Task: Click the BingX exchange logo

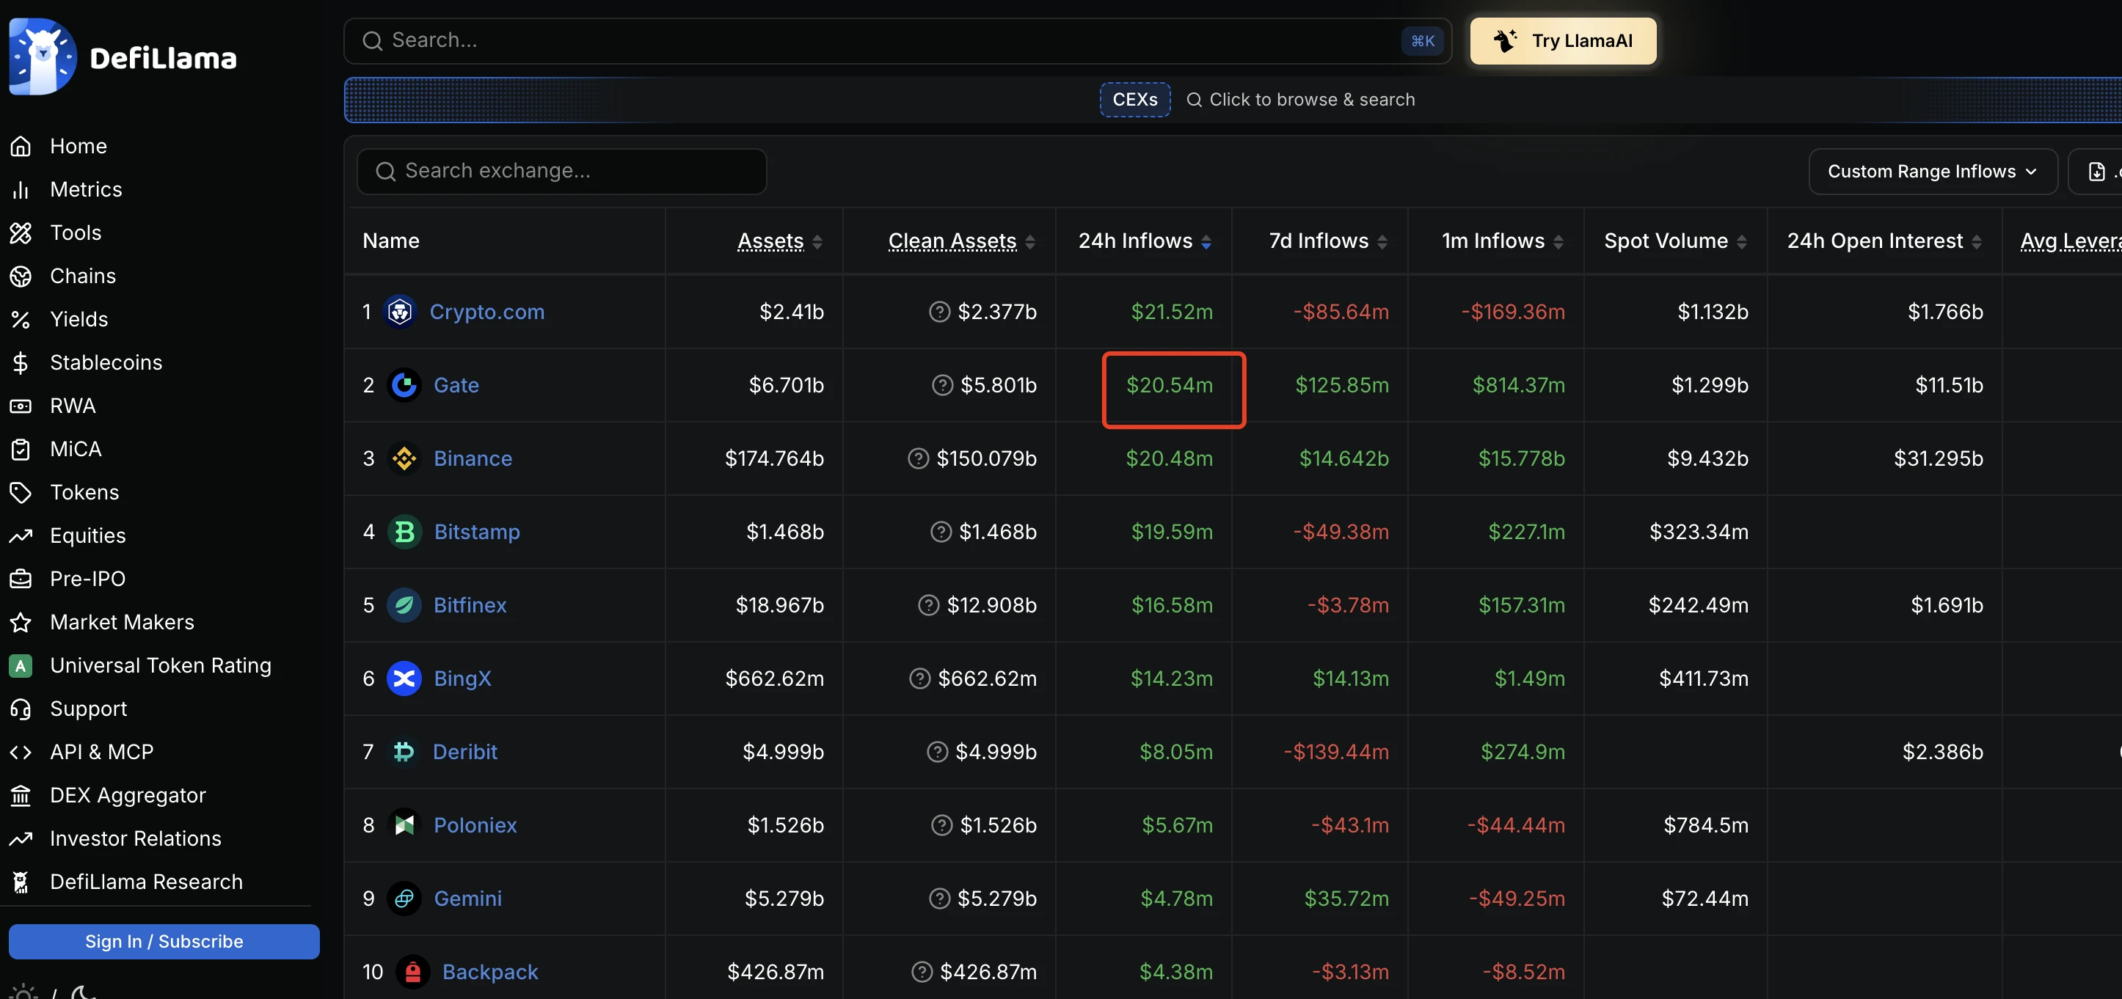Action: tap(404, 678)
